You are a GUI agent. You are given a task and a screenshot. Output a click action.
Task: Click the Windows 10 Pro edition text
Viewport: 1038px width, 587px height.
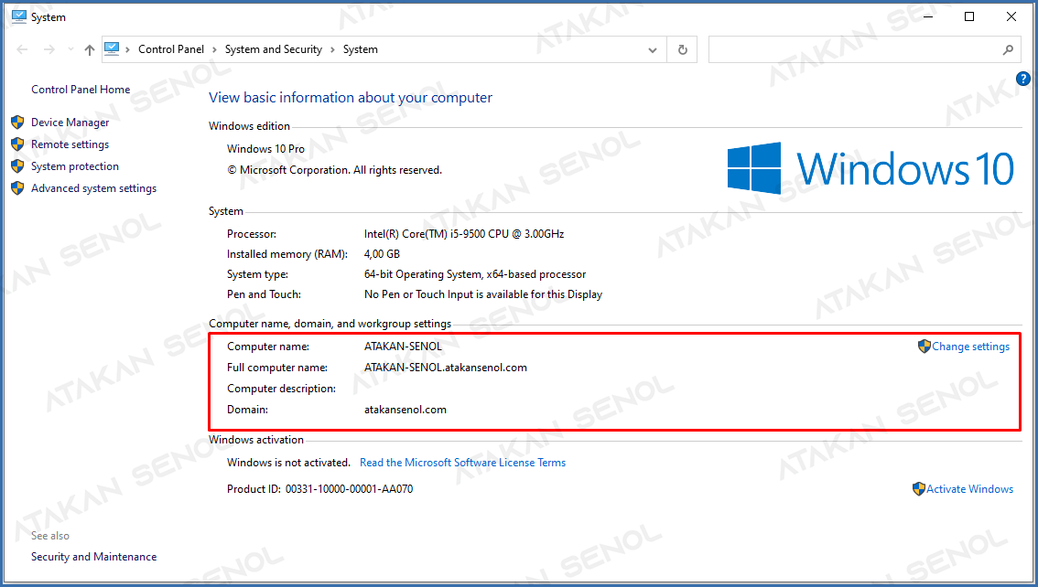click(265, 149)
